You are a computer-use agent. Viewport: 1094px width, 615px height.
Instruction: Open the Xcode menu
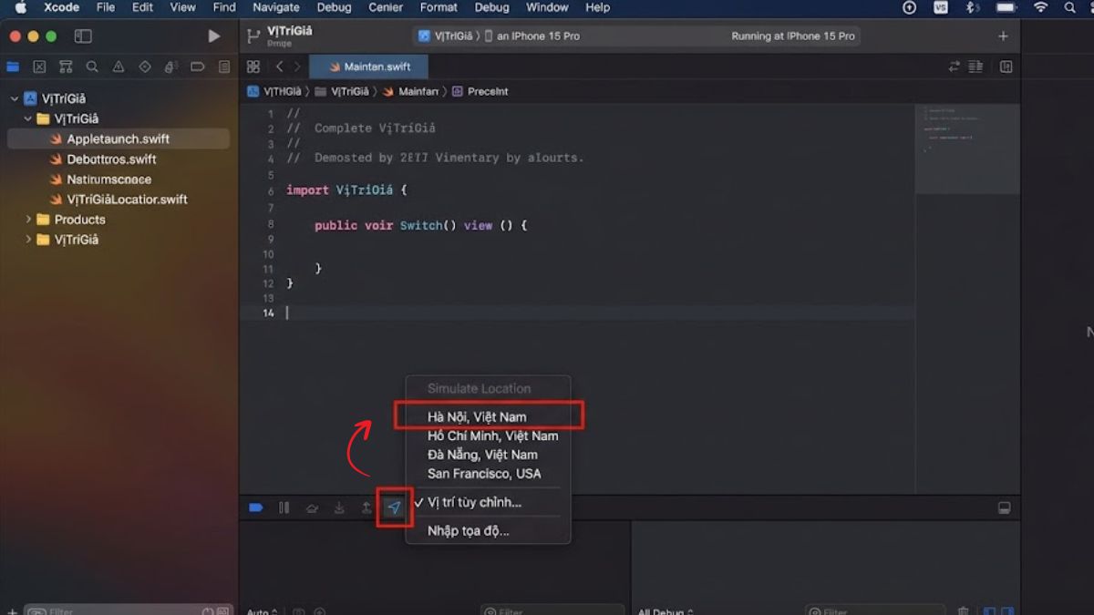(62, 7)
